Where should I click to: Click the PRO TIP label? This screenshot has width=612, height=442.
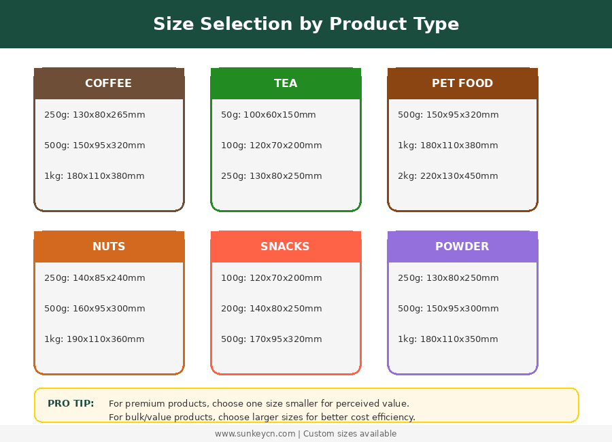pyautogui.click(x=71, y=404)
